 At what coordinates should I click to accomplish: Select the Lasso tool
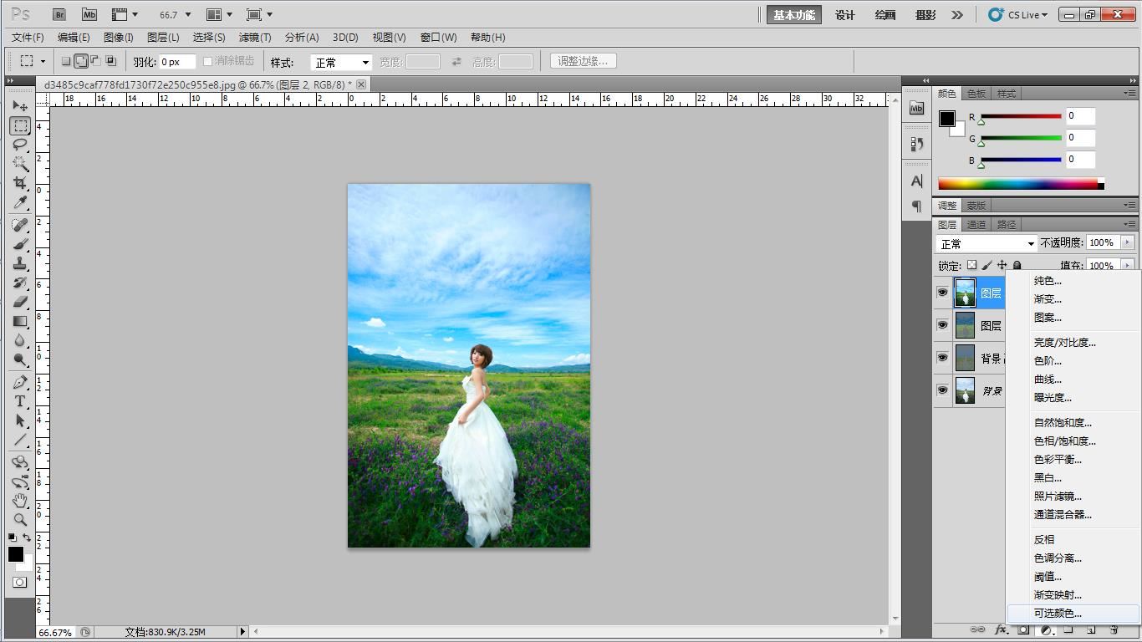(x=20, y=145)
